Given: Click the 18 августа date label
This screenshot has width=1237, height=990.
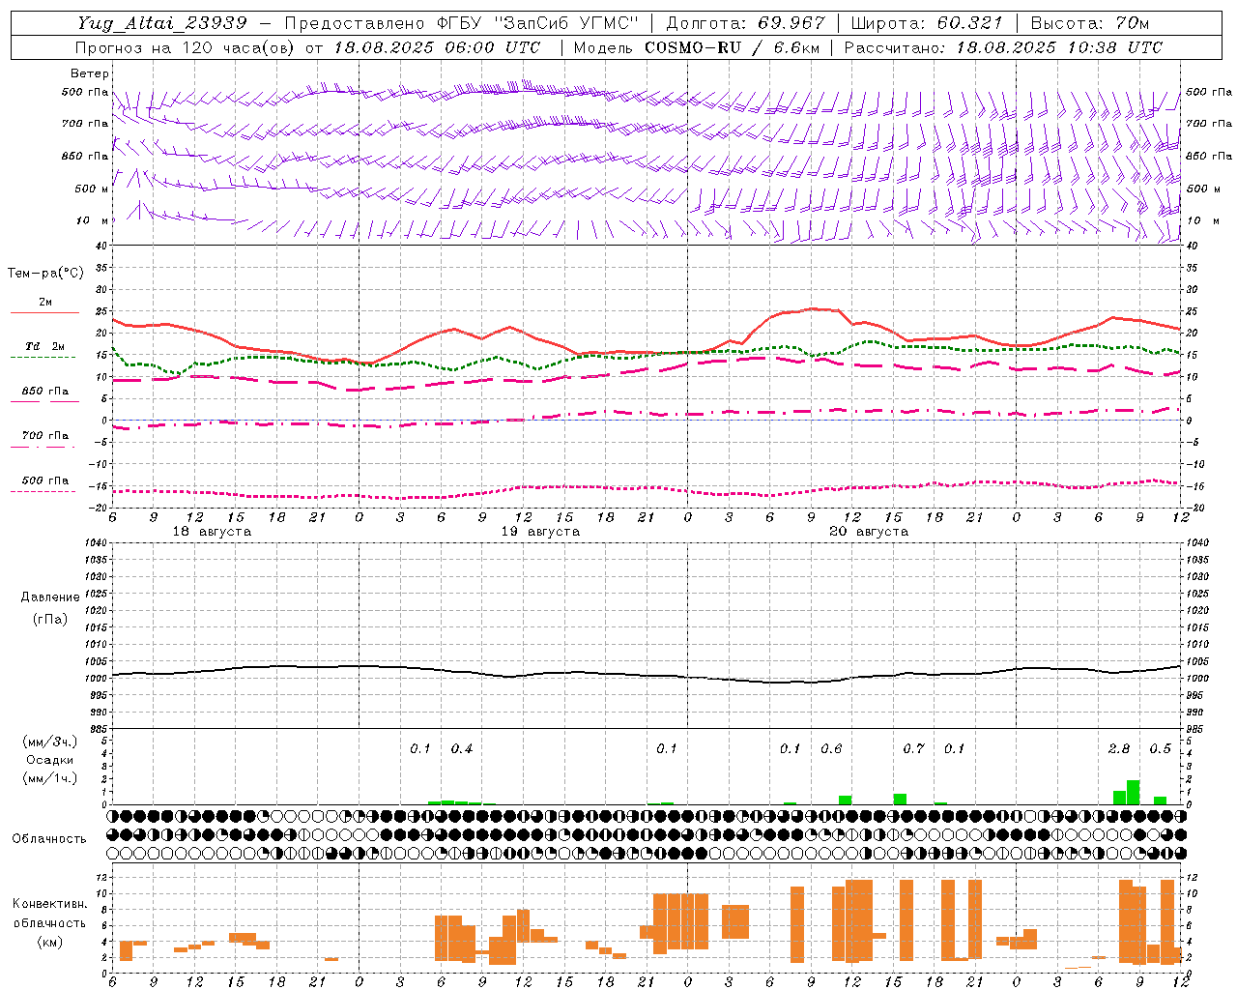Looking at the screenshot, I should (212, 532).
